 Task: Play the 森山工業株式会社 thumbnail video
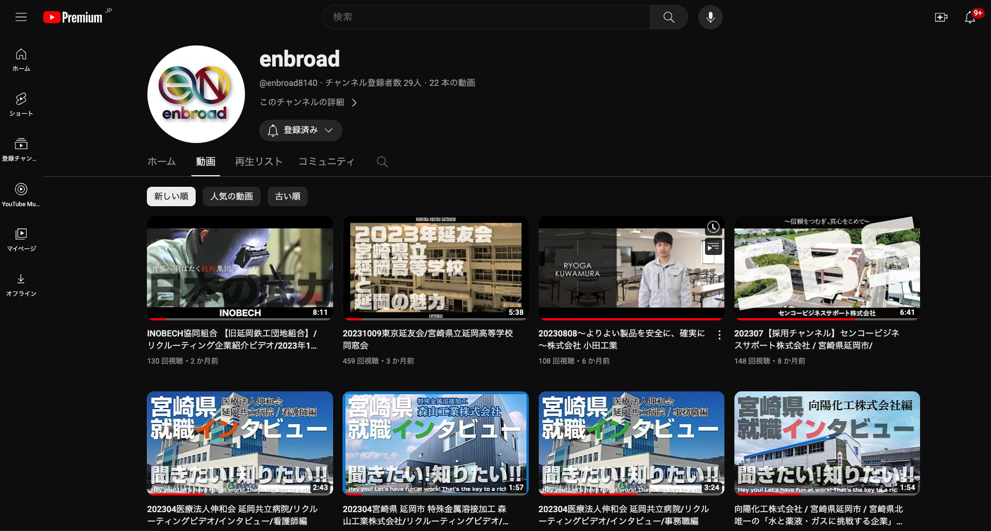(436, 443)
